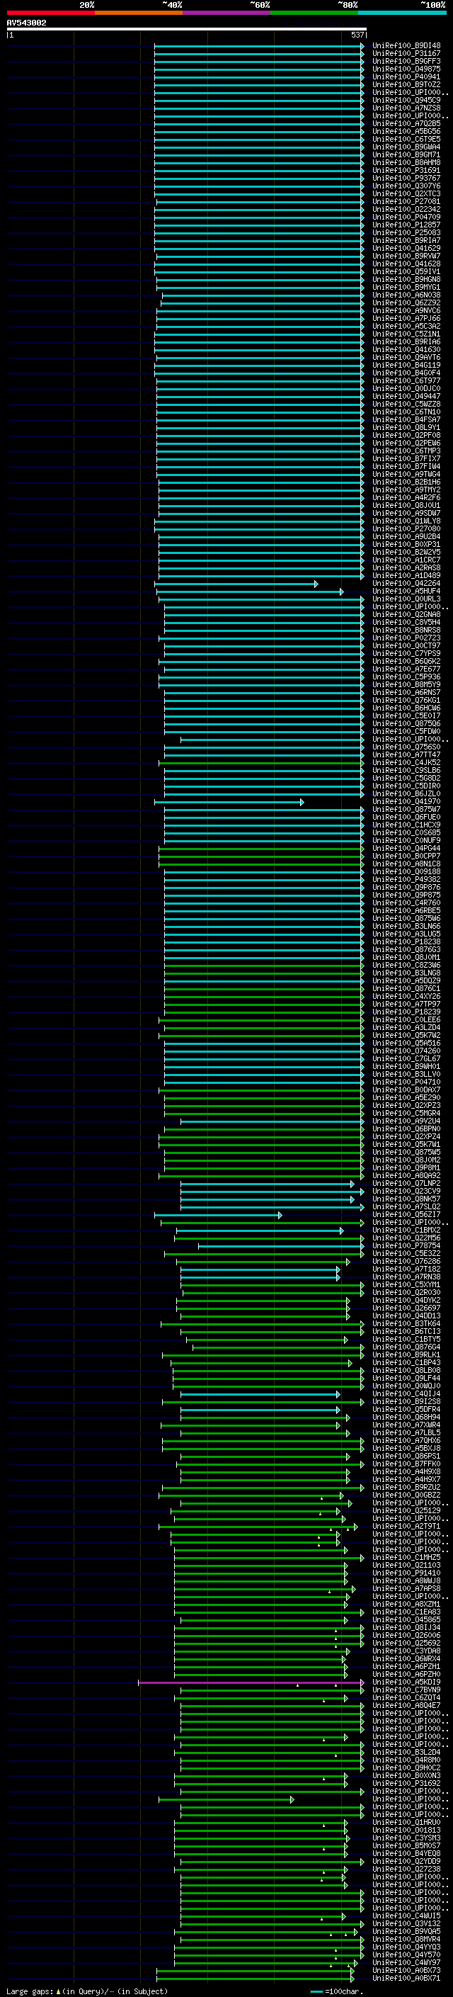This screenshot has height=1997, width=453.
Task: Open hit UniRef100_C3YSM3
Action: click(406, 1838)
